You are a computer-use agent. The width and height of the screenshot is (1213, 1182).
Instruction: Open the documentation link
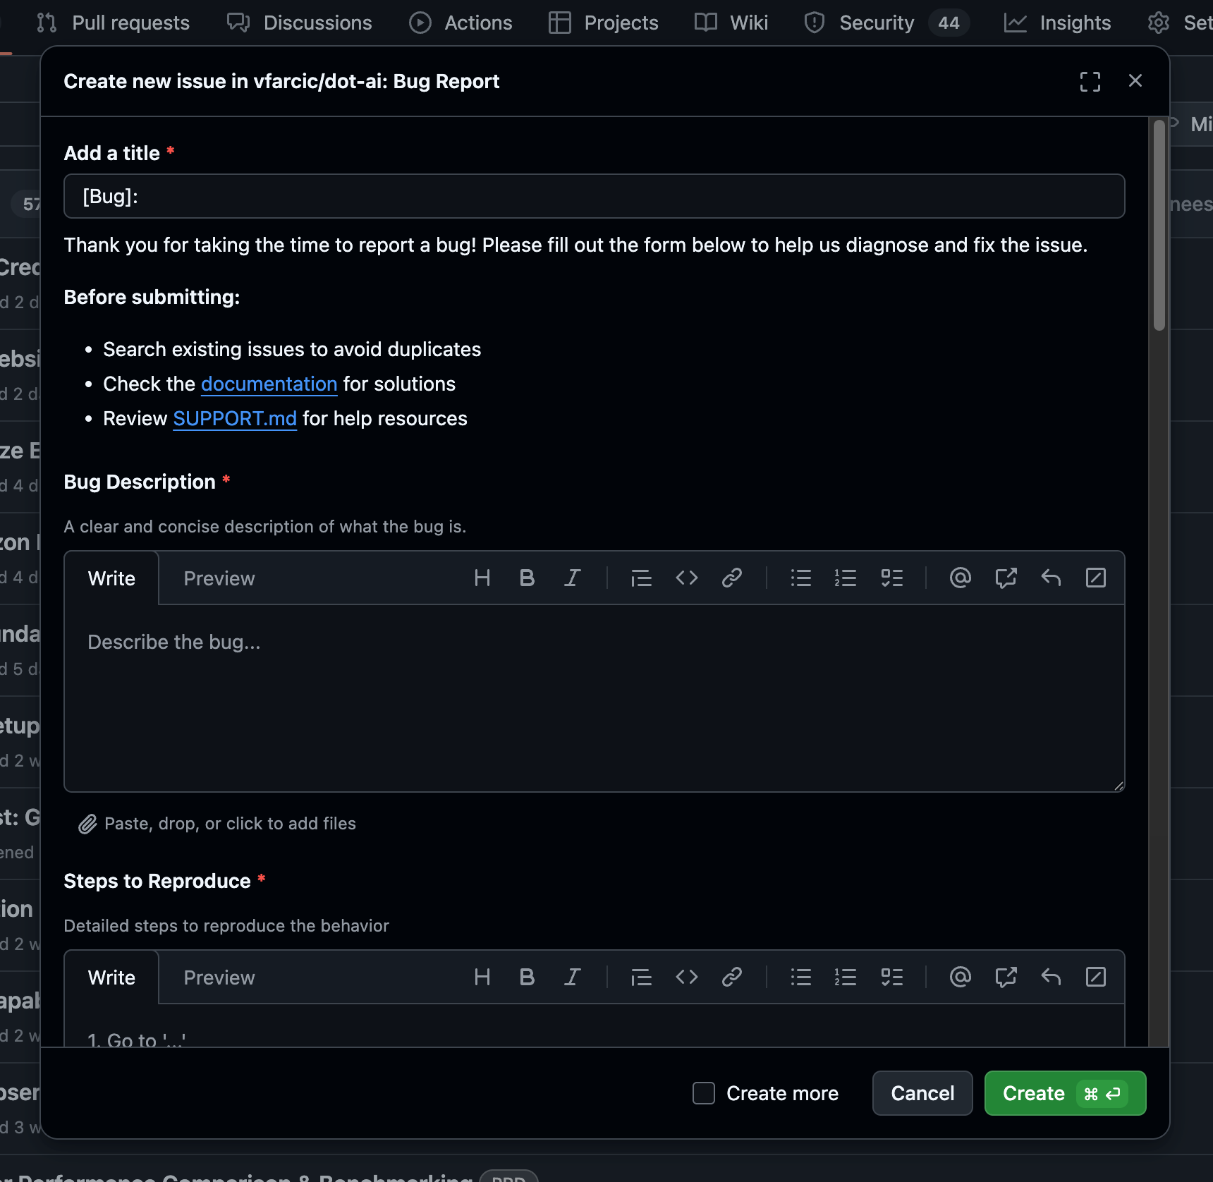coord(269,384)
